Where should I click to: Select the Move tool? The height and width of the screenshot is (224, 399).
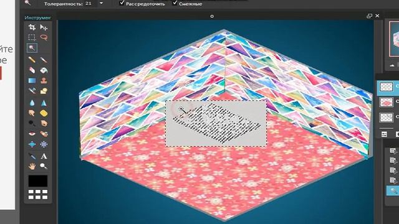pos(44,27)
